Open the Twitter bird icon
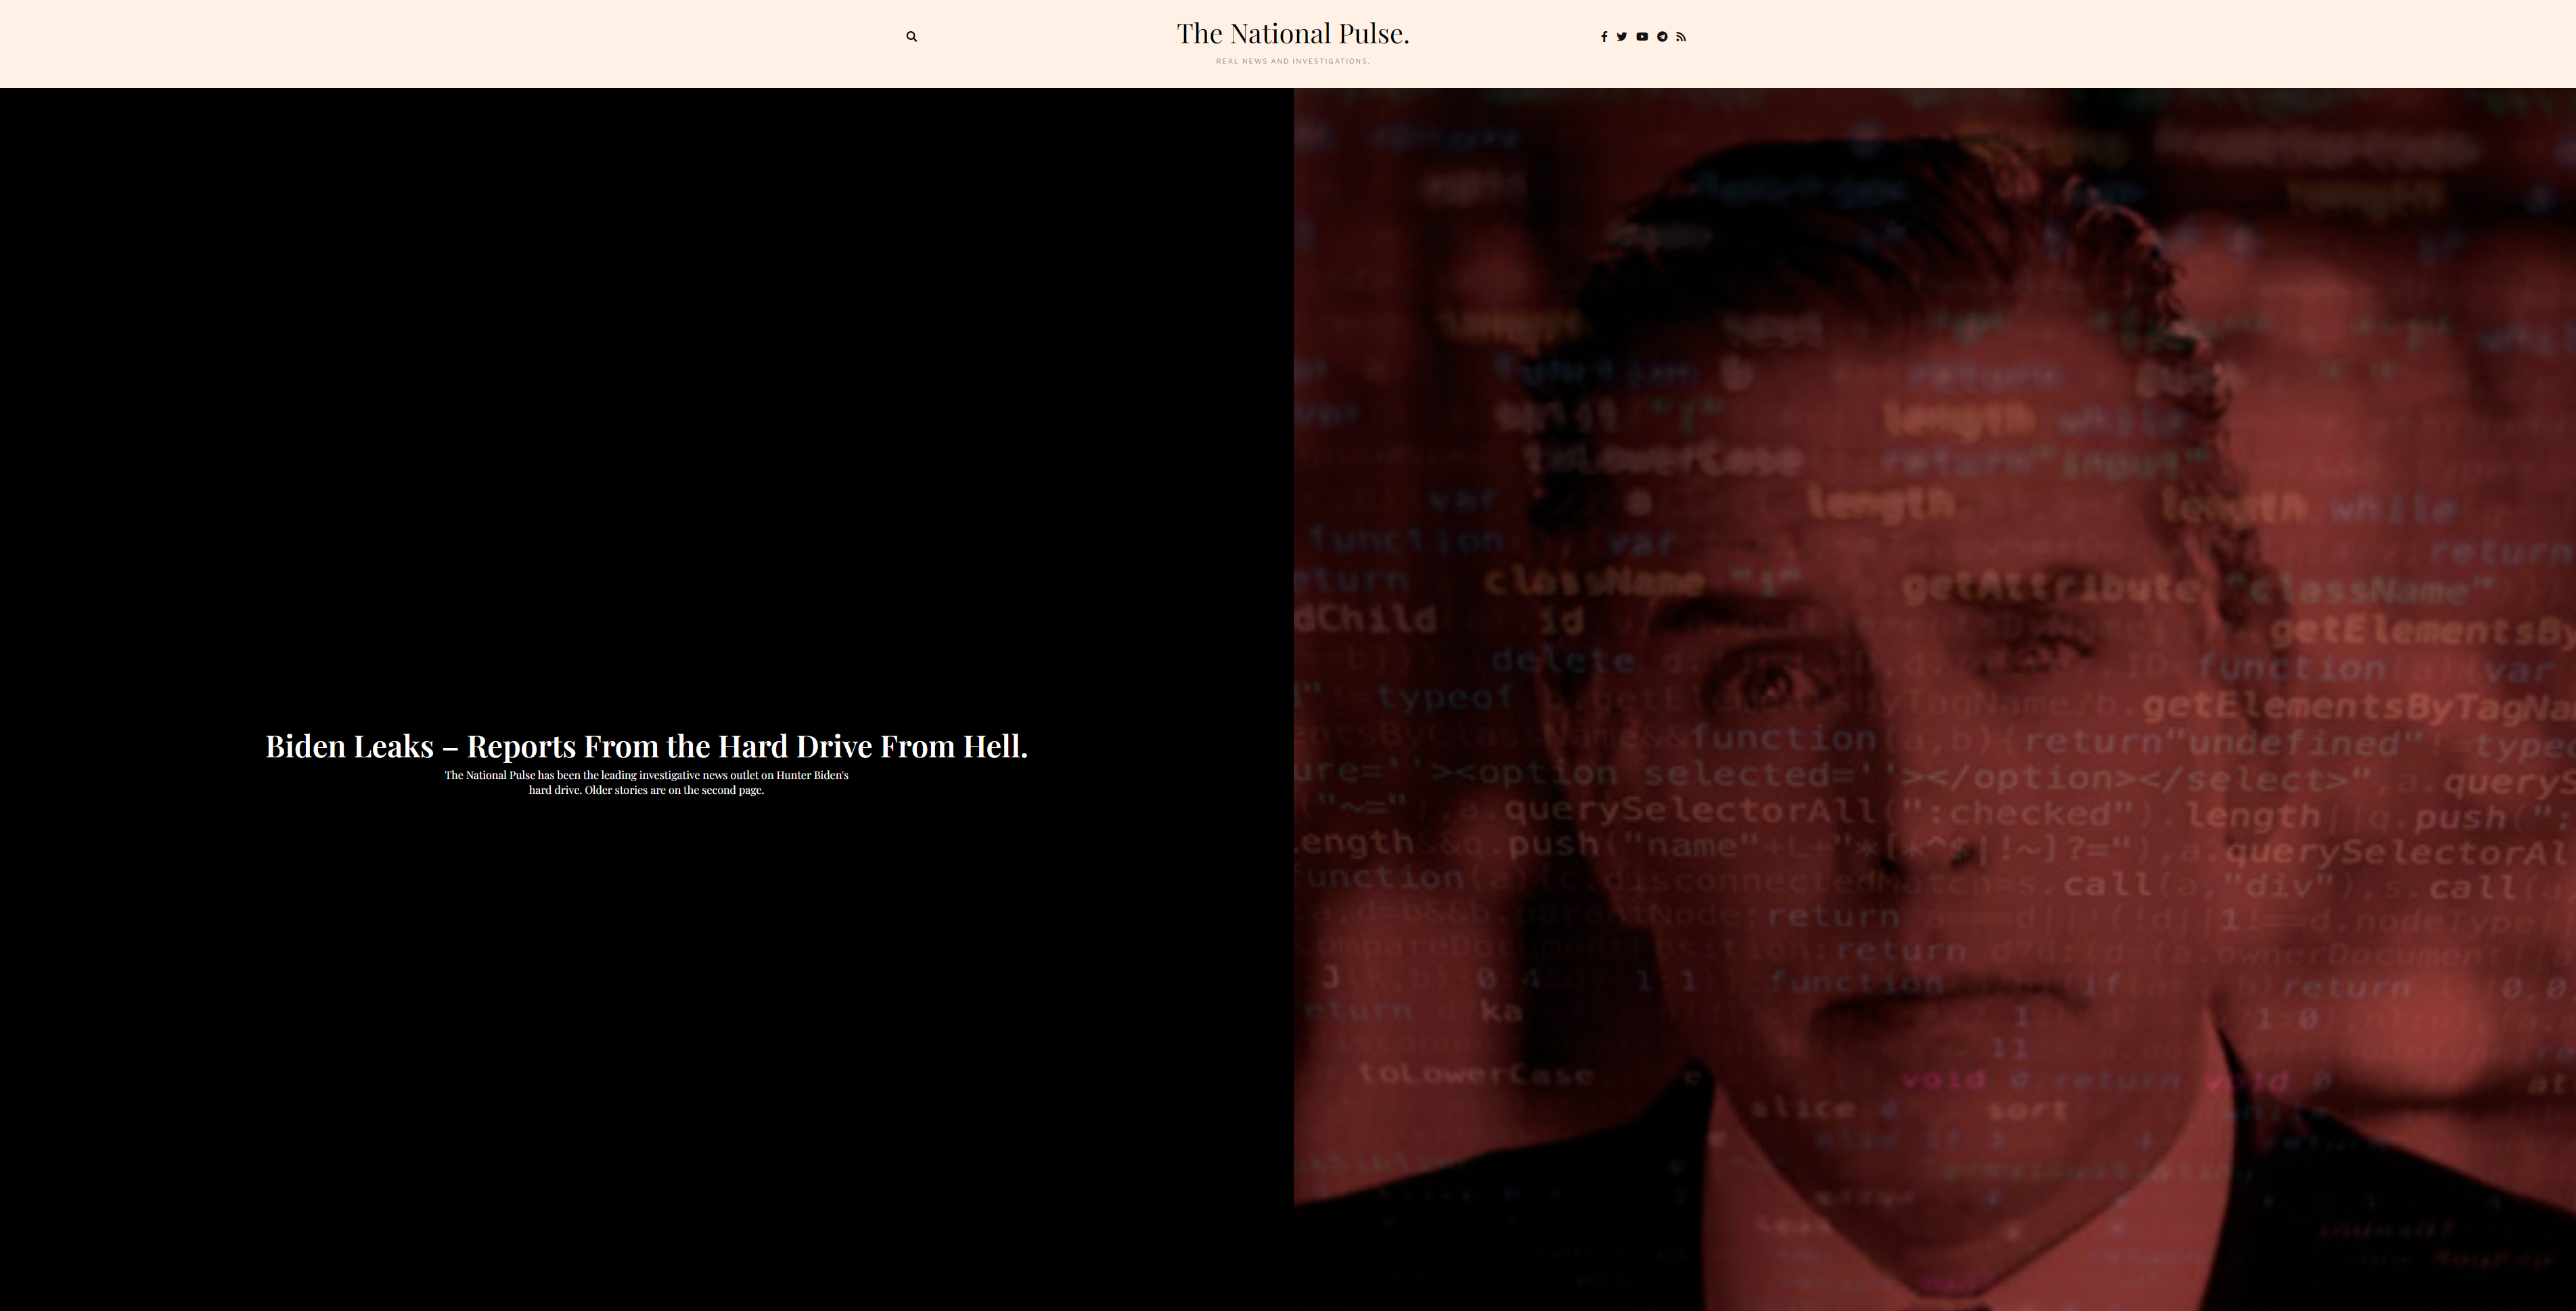This screenshot has width=2576, height=1311. click(x=1622, y=37)
